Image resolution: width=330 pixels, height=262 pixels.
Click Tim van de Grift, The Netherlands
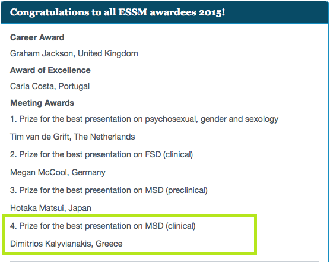click(72, 137)
